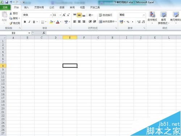Switch to the Review tab
The height and width of the screenshot is (136, 181).
[x=72, y=8]
